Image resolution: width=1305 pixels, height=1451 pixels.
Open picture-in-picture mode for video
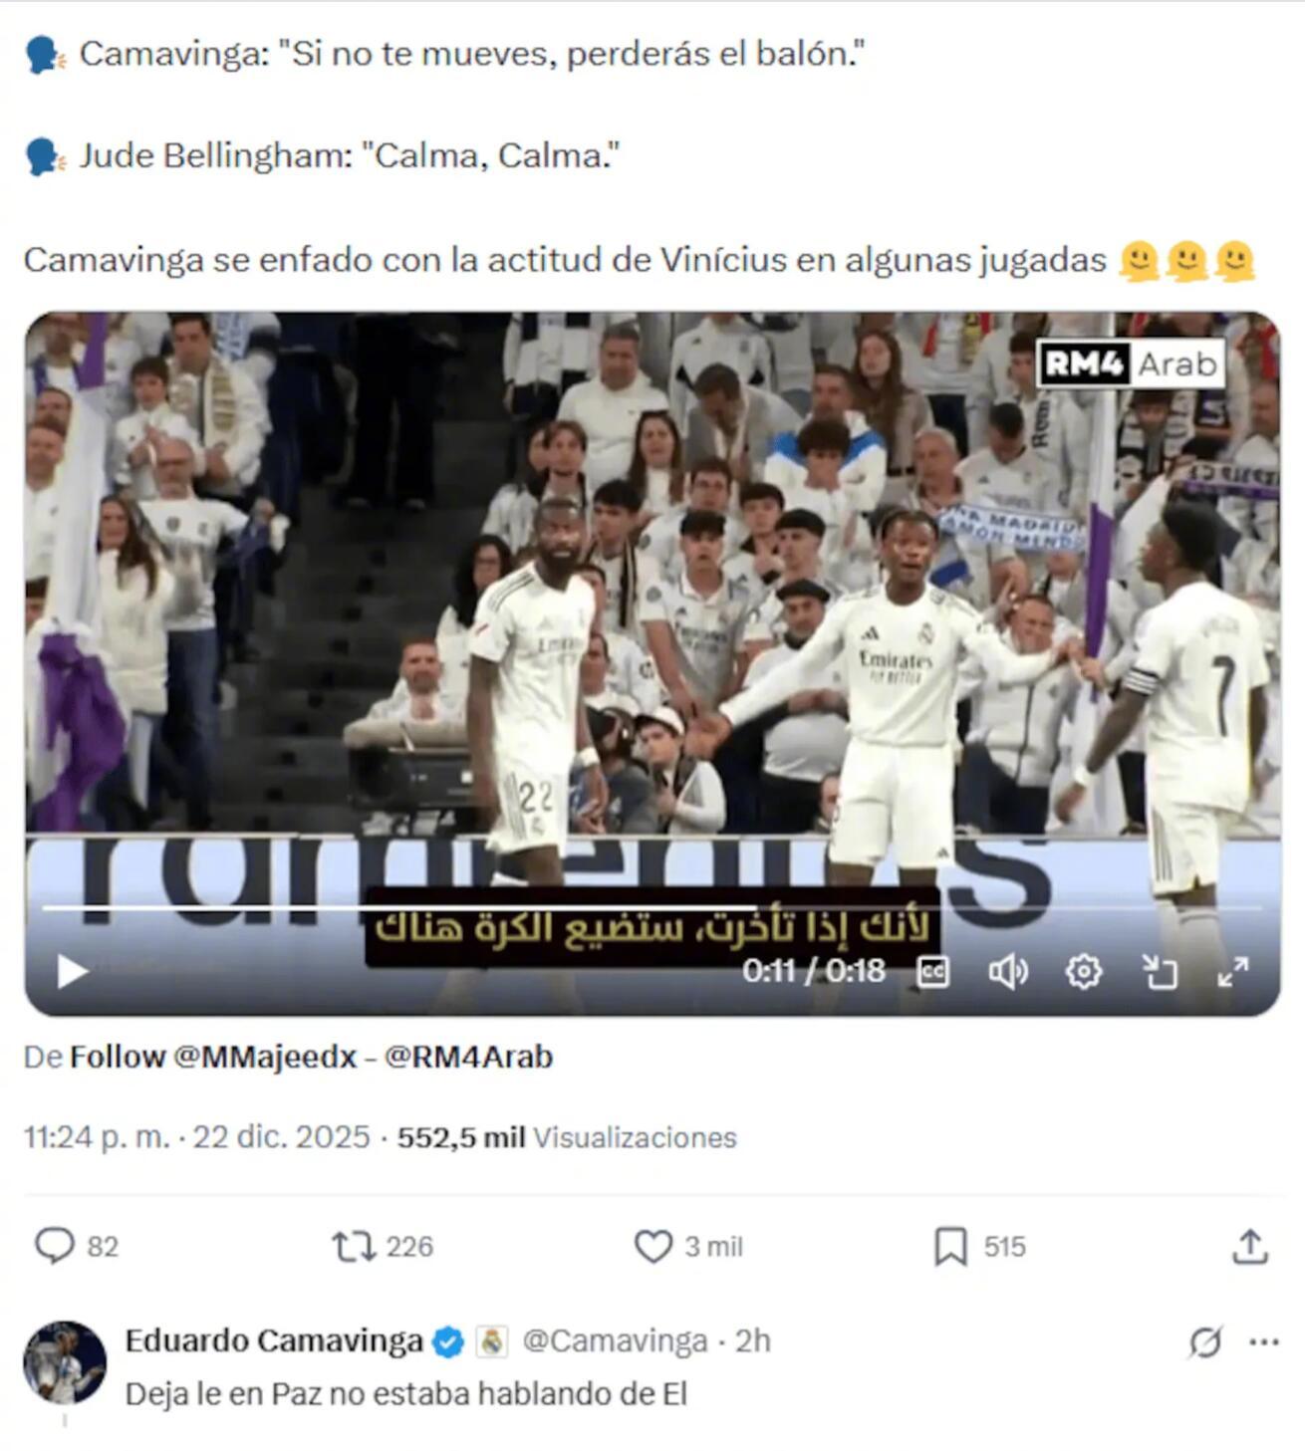[x=1159, y=972]
